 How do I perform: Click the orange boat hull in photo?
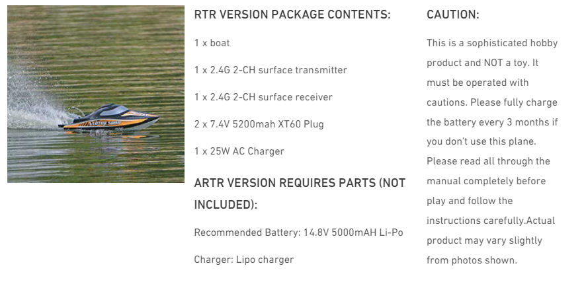click(108, 123)
